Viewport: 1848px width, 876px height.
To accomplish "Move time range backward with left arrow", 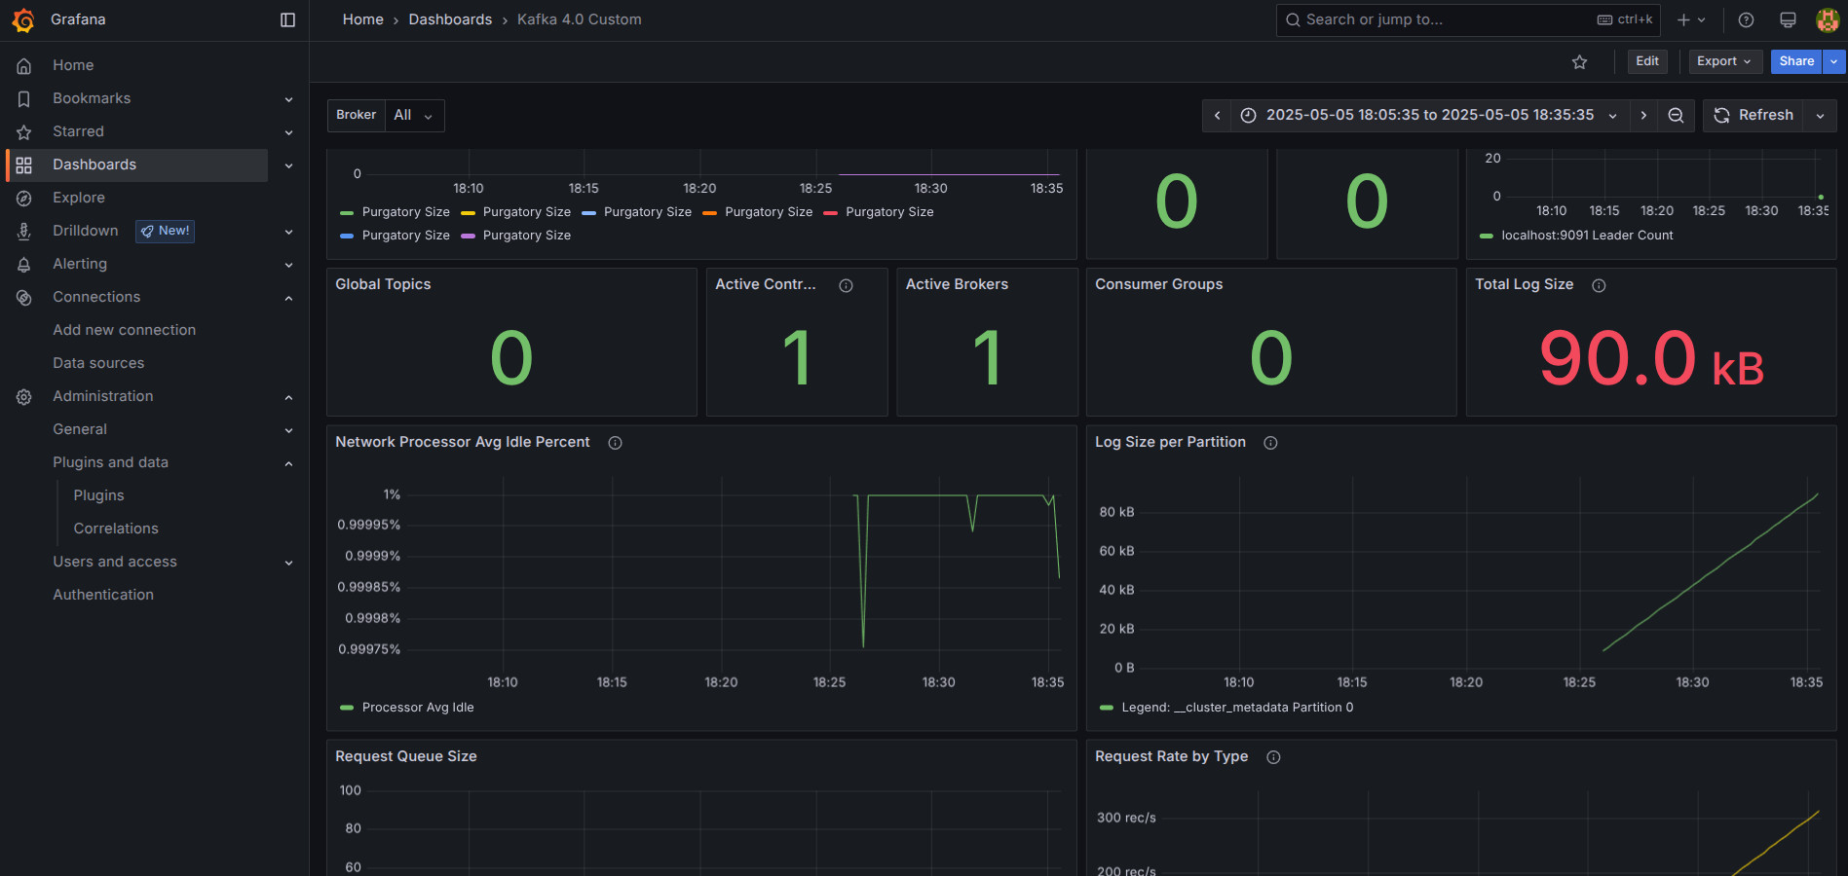I will click(x=1217, y=115).
